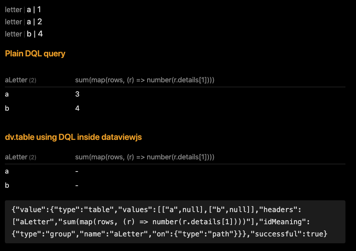Click the 'dv.table using DQL inside dataviewjs' heading
The image size is (356, 251).
point(73,137)
